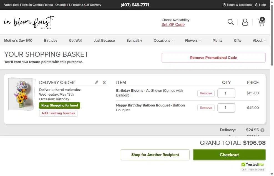Click the birthday bouquet product thumbnail
Screen dimensions: 274x176
coord(21,95)
